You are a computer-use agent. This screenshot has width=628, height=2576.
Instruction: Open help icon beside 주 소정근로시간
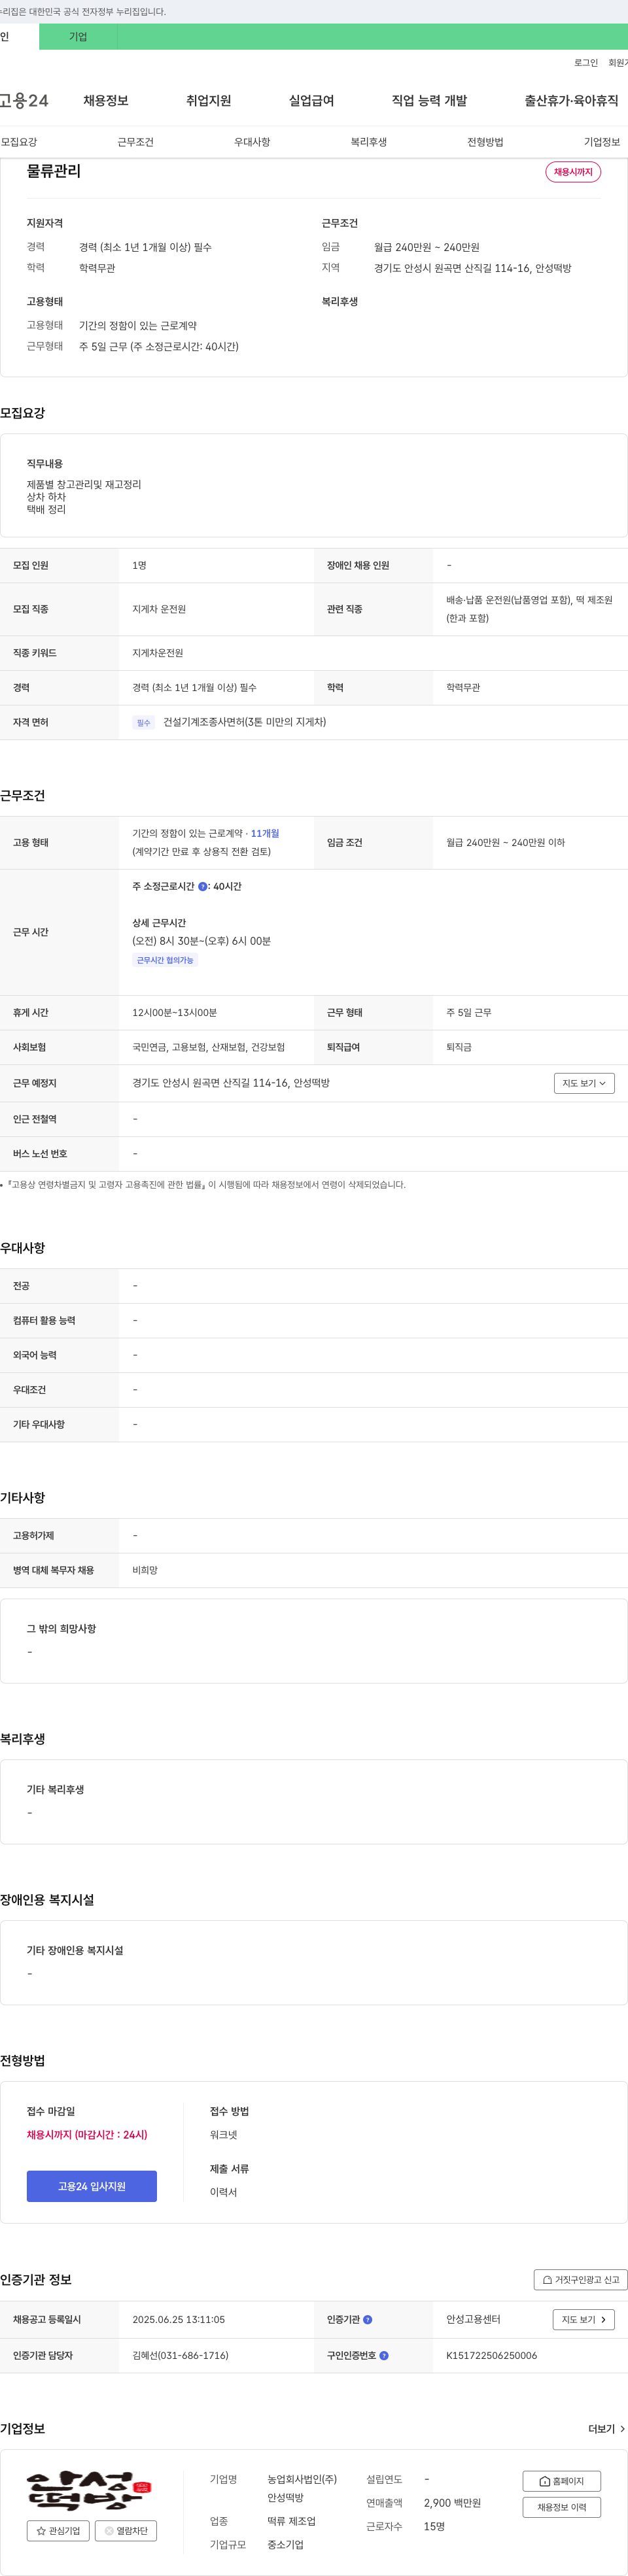(203, 886)
